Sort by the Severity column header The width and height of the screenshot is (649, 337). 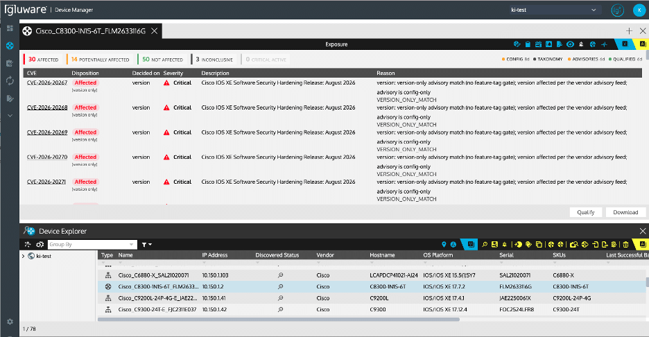tap(173, 73)
